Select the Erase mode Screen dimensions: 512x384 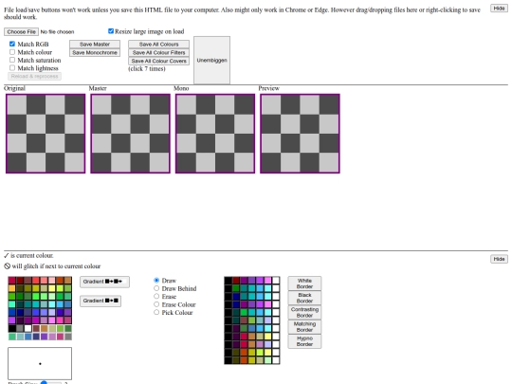pos(156,296)
